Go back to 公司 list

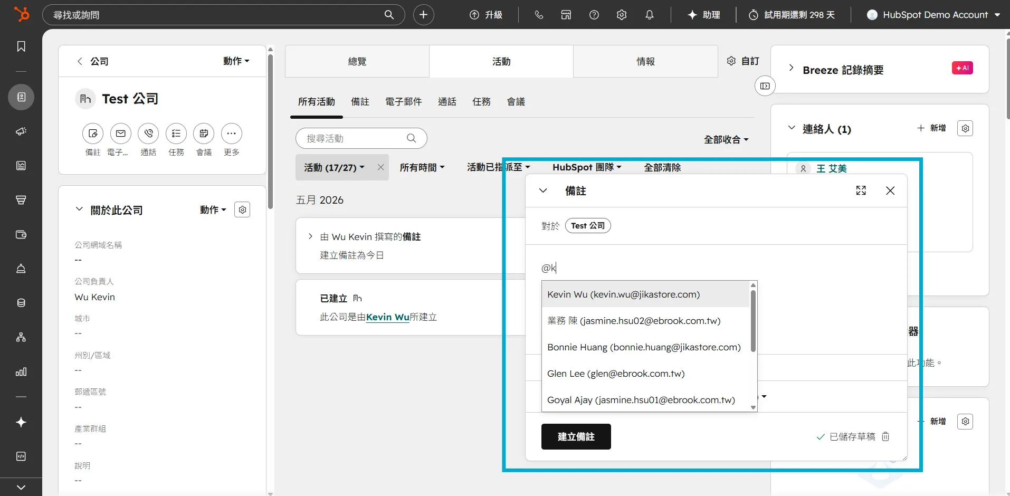pyautogui.click(x=93, y=61)
